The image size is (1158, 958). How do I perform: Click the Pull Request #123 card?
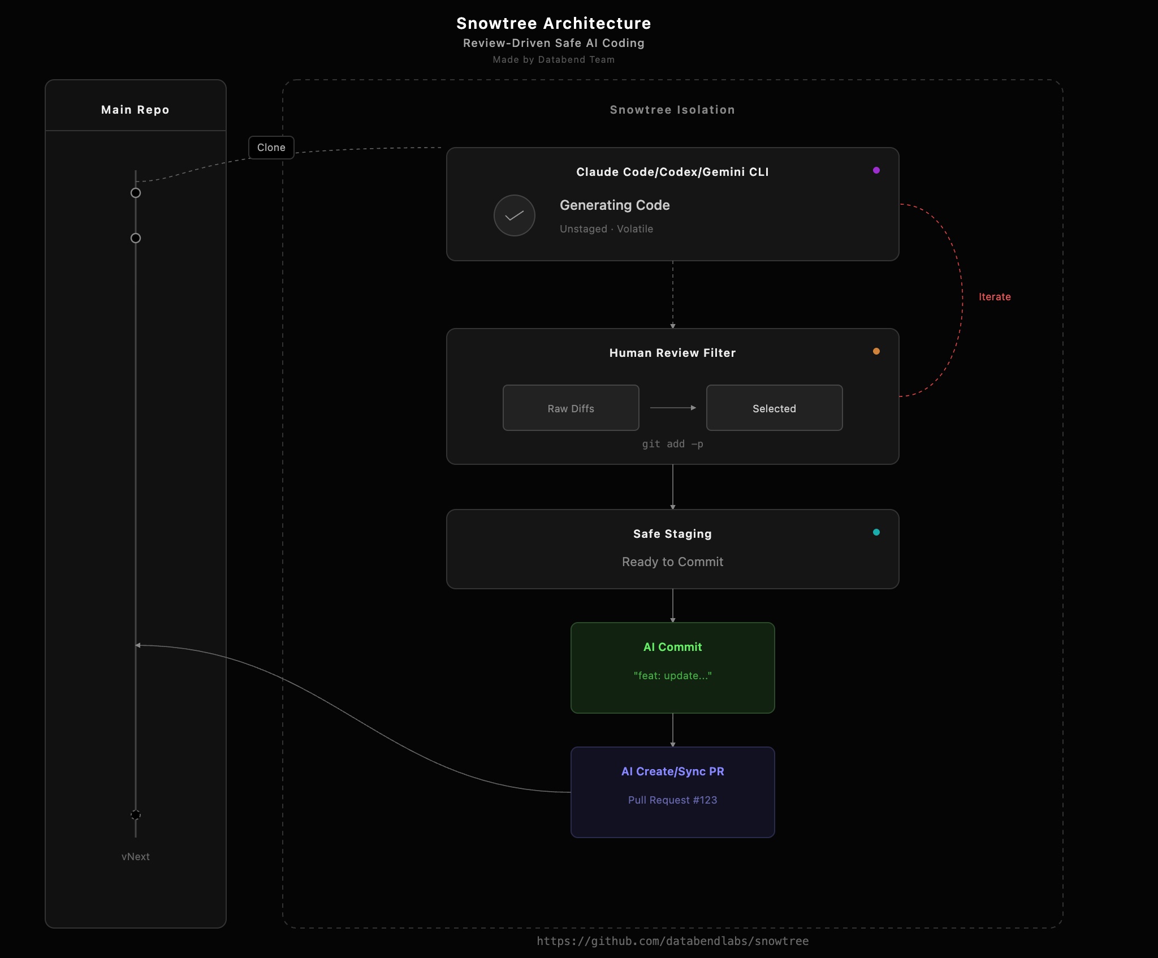click(x=672, y=792)
